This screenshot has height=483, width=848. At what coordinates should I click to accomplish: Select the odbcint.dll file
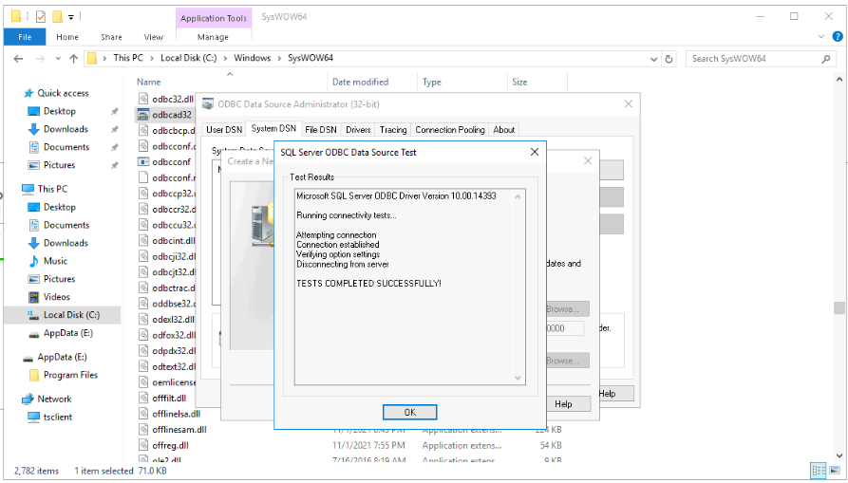coord(173,240)
